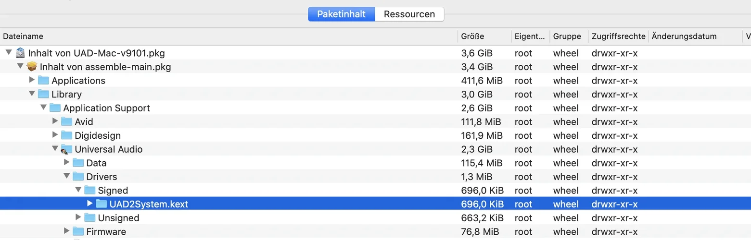Sort by the Größe column header
Image resolution: width=751 pixels, height=240 pixels.
click(x=472, y=36)
